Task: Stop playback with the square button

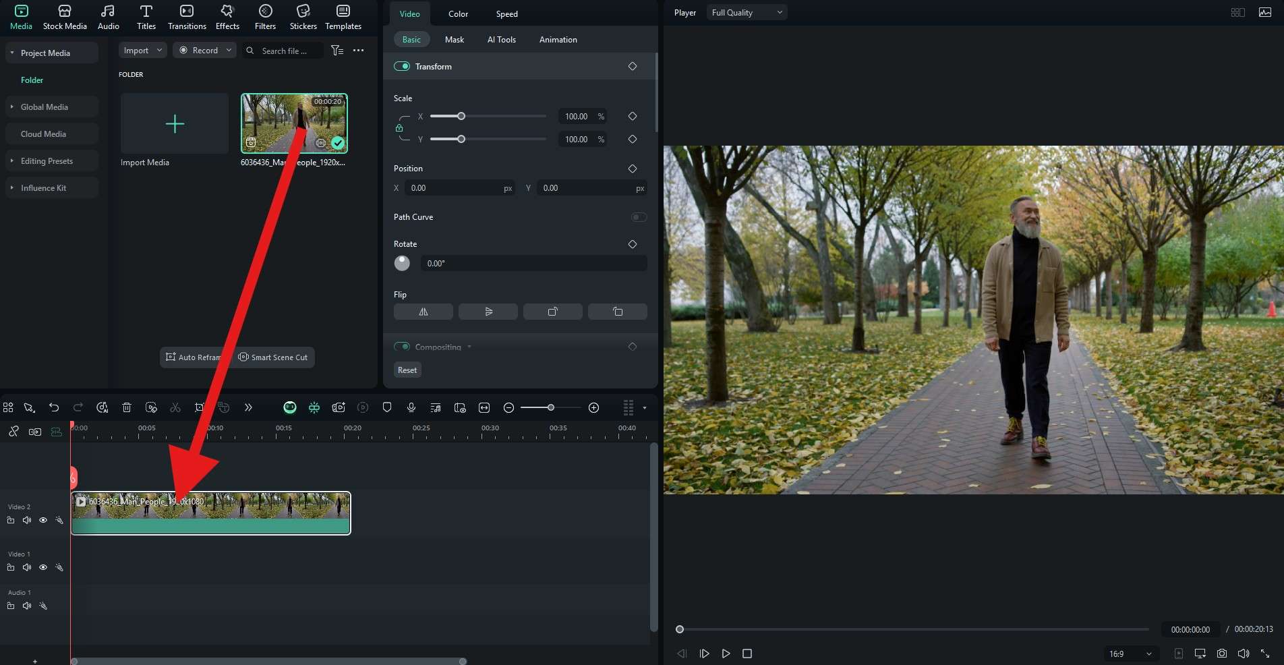Action: [x=747, y=654]
